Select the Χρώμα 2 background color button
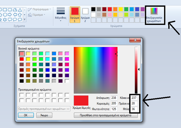 (x=85, y=15)
